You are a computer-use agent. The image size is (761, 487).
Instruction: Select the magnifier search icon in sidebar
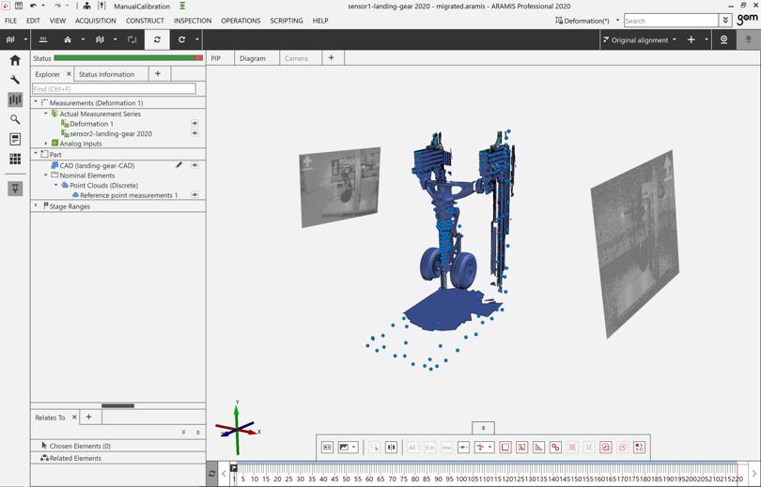[15, 119]
